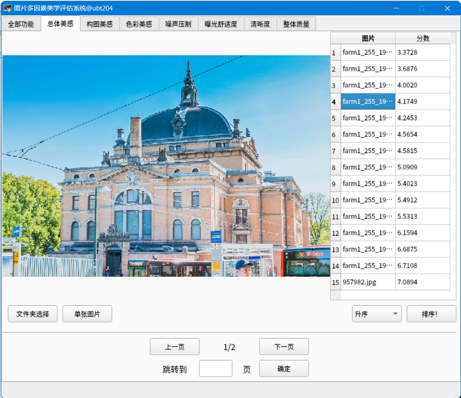Click the 文件夹选择 button

pos(33,314)
